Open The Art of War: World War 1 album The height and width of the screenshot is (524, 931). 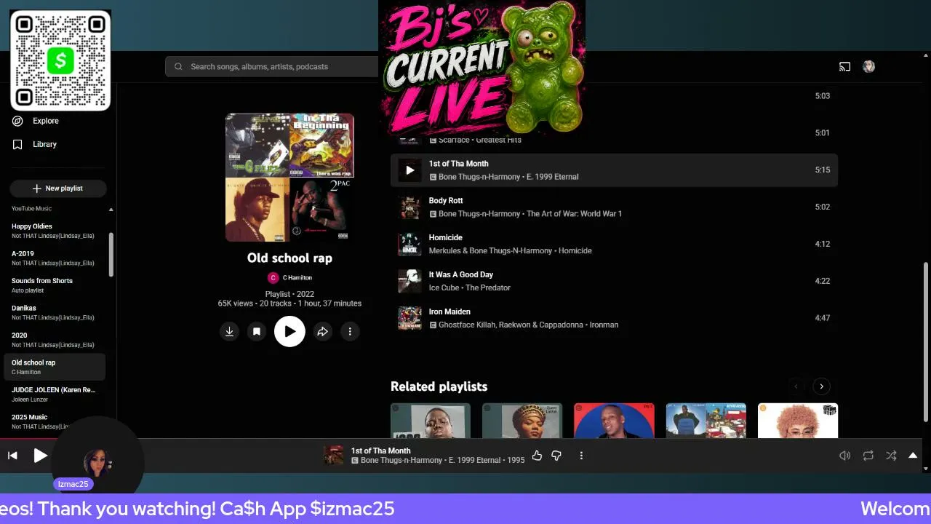[x=575, y=214]
